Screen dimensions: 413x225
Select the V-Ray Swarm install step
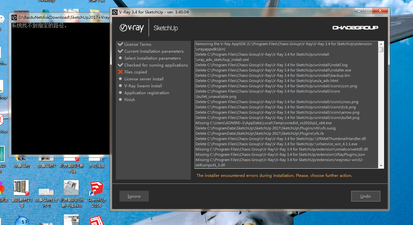click(143, 86)
